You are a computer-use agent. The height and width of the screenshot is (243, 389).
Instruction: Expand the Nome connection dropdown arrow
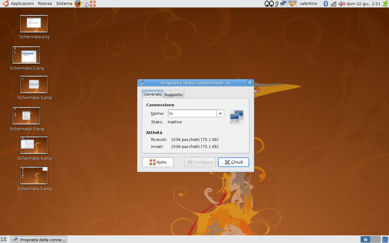click(220, 114)
